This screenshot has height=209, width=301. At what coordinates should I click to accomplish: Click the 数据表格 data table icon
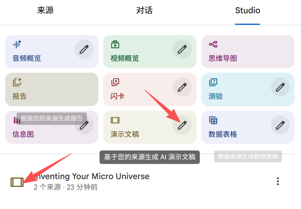pyautogui.click(x=213, y=120)
